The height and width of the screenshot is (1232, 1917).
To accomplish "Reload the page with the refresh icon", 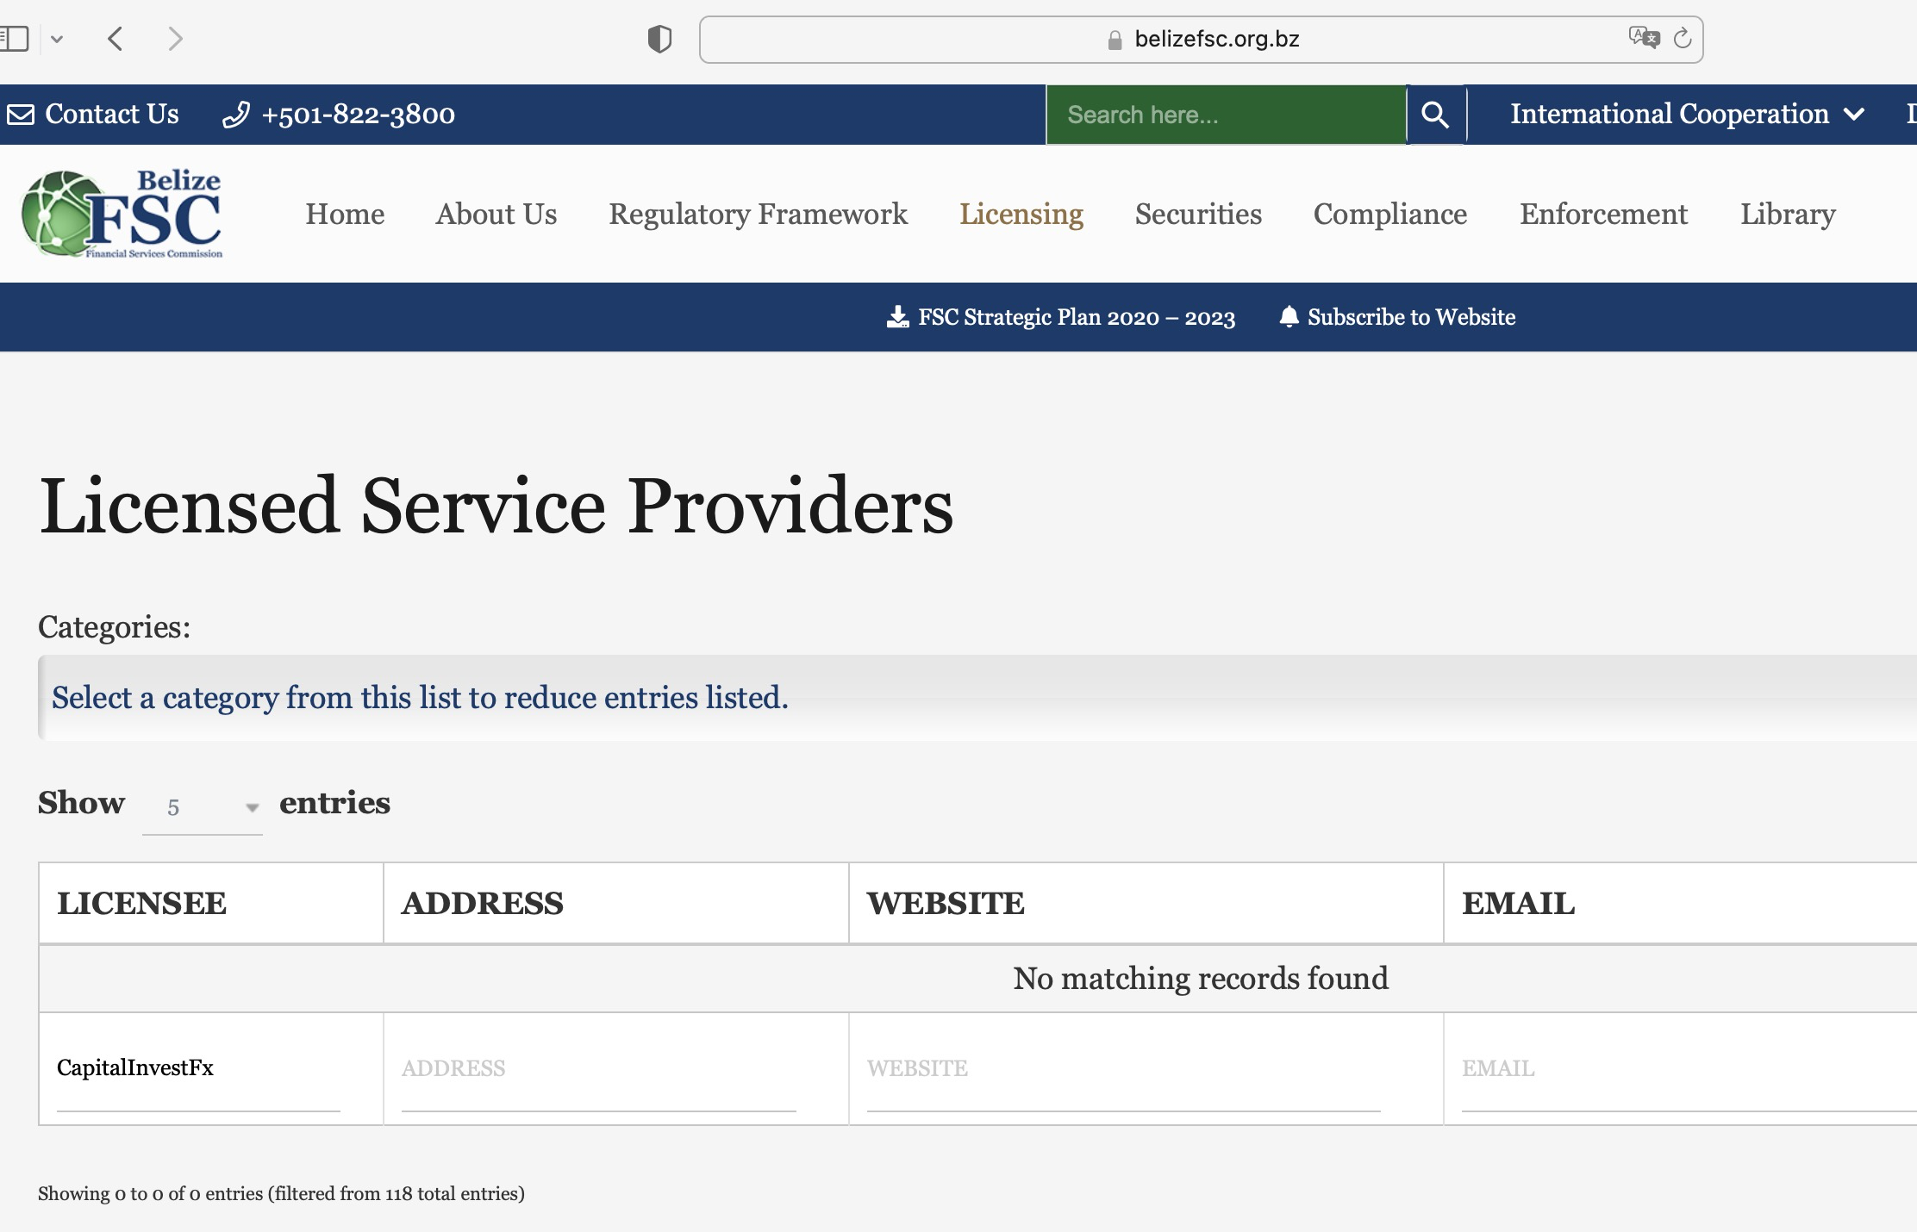I will click(x=1682, y=39).
